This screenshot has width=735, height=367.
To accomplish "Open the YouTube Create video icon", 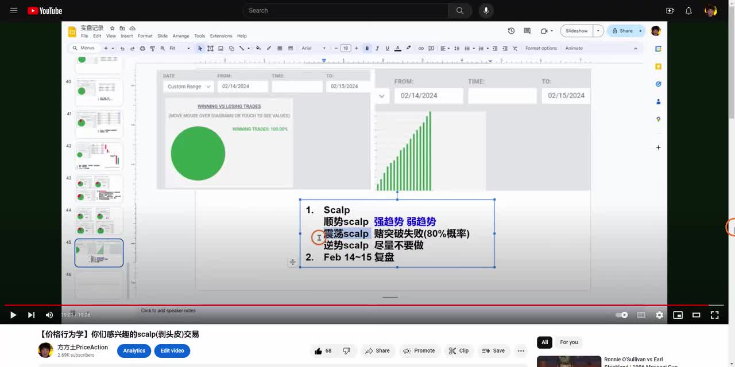I will 670,10.
